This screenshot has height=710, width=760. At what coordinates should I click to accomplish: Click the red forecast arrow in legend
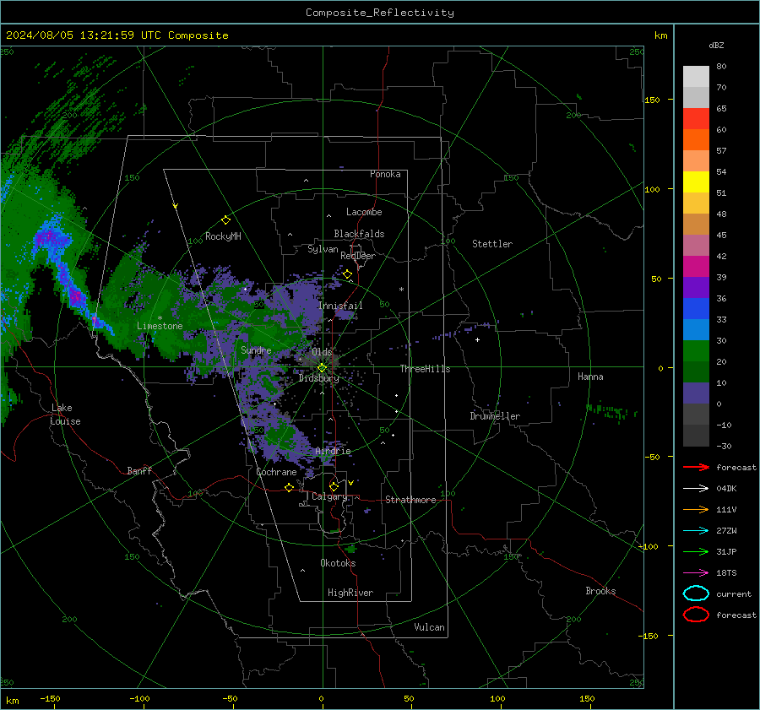click(696, 467)
